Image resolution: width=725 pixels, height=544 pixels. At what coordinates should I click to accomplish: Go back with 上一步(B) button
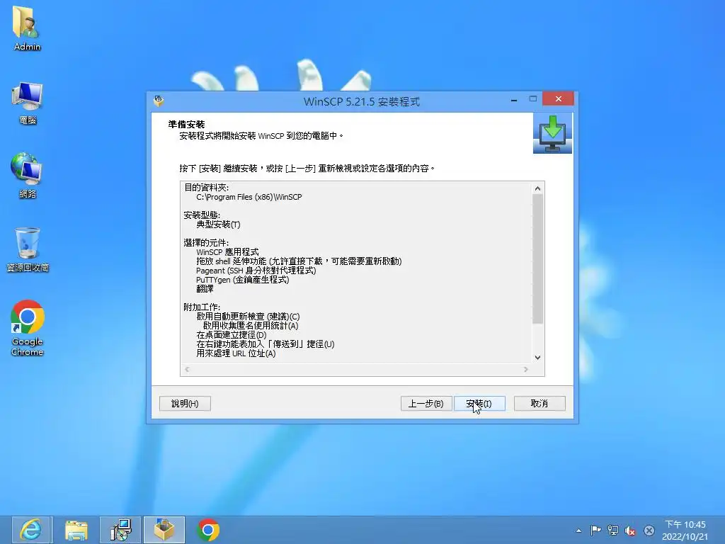[x=426, y=403]
